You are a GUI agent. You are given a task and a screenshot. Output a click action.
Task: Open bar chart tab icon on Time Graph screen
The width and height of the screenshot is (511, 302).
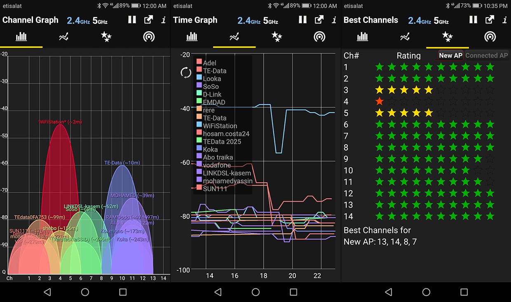192,37
